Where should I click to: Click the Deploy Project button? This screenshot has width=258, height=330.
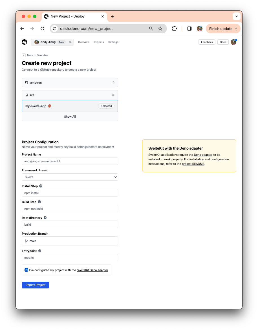pyautogui.click(x=36, y=285)
